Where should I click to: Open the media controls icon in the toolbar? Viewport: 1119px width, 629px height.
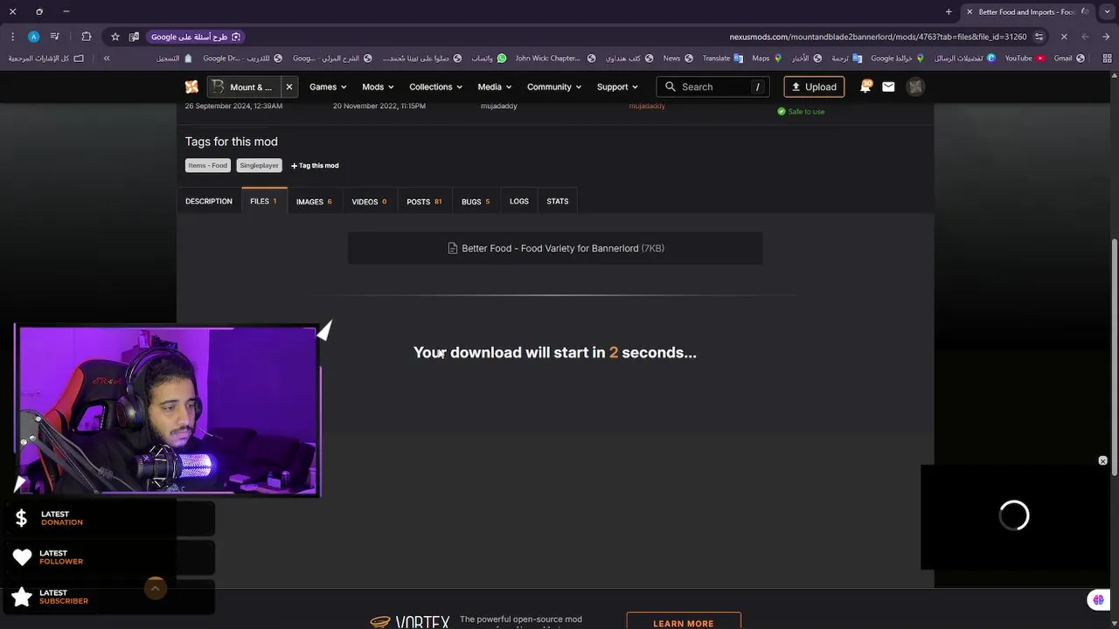(x=55, y=37)
